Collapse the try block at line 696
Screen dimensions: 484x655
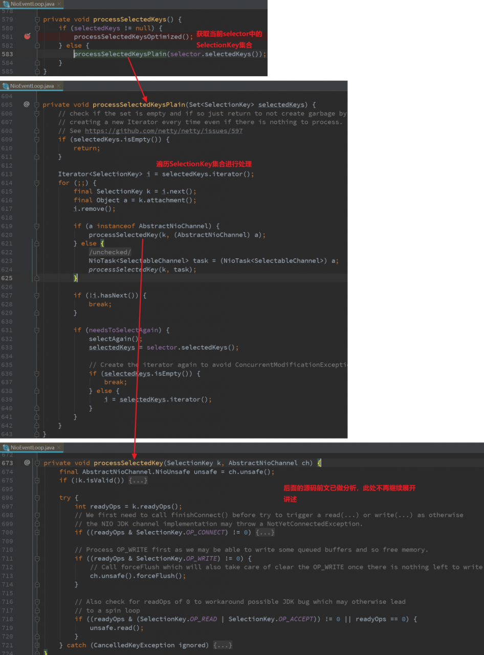pyautogui.click(x=38, y=497)
